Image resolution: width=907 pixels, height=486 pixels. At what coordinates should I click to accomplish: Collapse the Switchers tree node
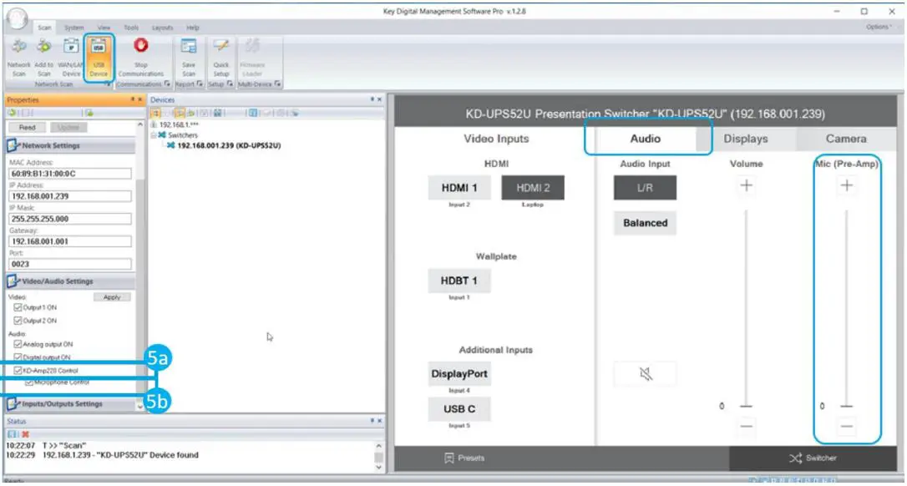[154, 134]
